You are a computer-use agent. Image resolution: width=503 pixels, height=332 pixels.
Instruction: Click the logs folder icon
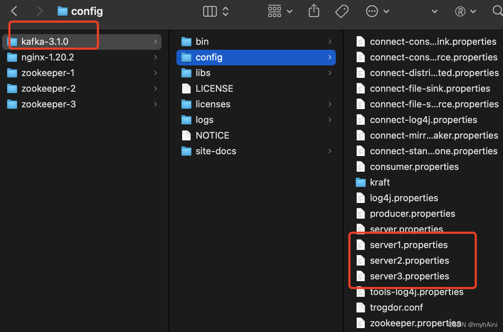tap(186, 120)
